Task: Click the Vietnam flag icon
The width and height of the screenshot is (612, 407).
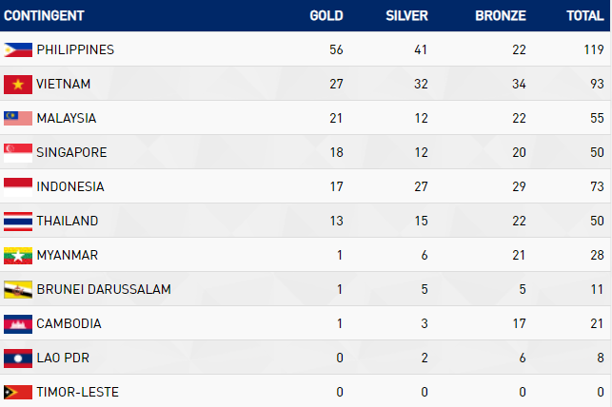Action: pos(18,84)
